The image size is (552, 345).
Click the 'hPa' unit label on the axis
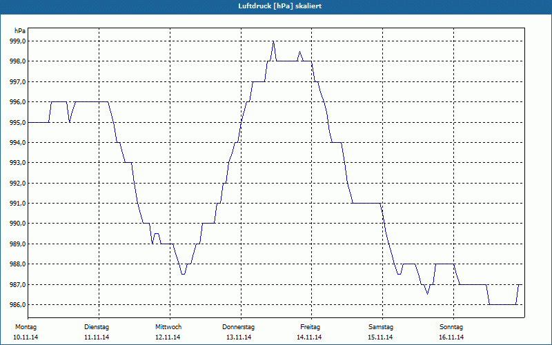click(20, 31)
